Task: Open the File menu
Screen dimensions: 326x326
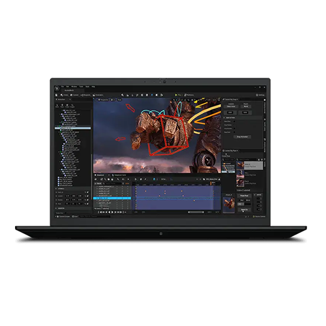Action: click(63, 87)
